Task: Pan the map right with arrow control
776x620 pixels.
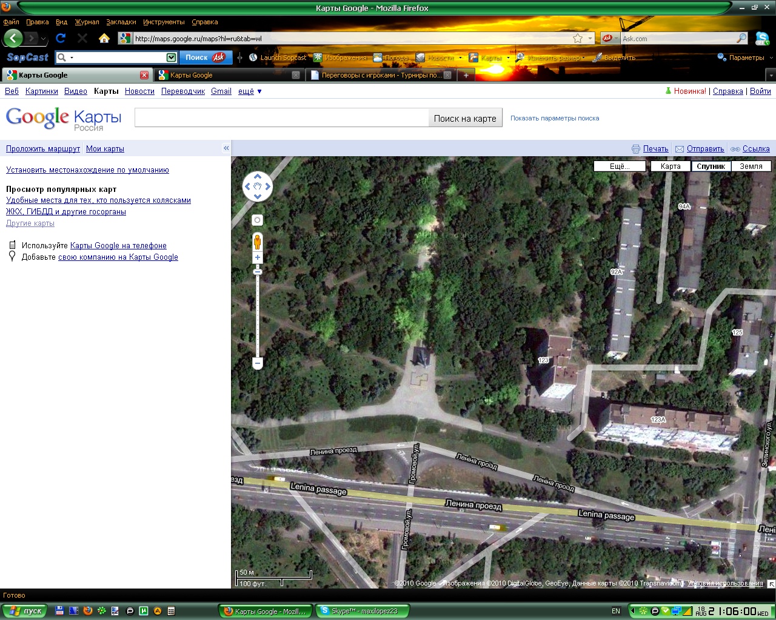Action: click(x=268, y=186)
